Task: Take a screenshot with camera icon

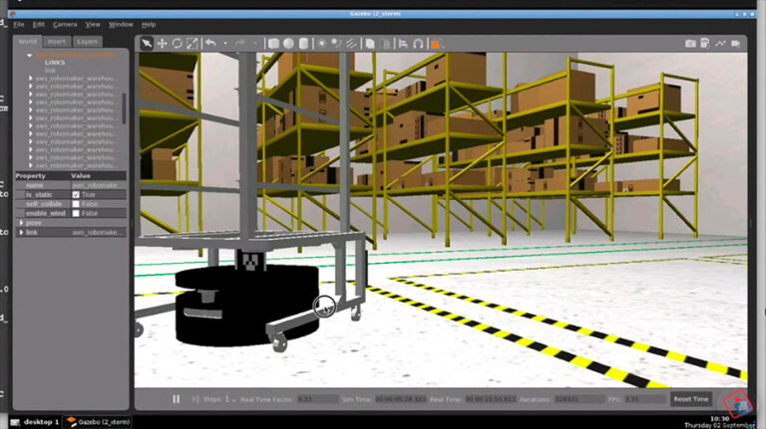Action: tap(690, 44)
